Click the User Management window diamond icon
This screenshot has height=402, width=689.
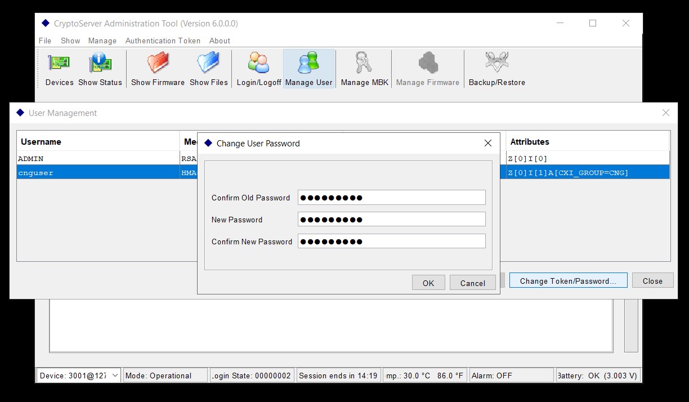20,113
